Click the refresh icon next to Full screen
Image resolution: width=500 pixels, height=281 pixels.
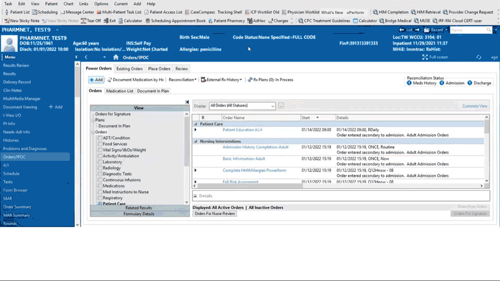click(x=479, y=57)
